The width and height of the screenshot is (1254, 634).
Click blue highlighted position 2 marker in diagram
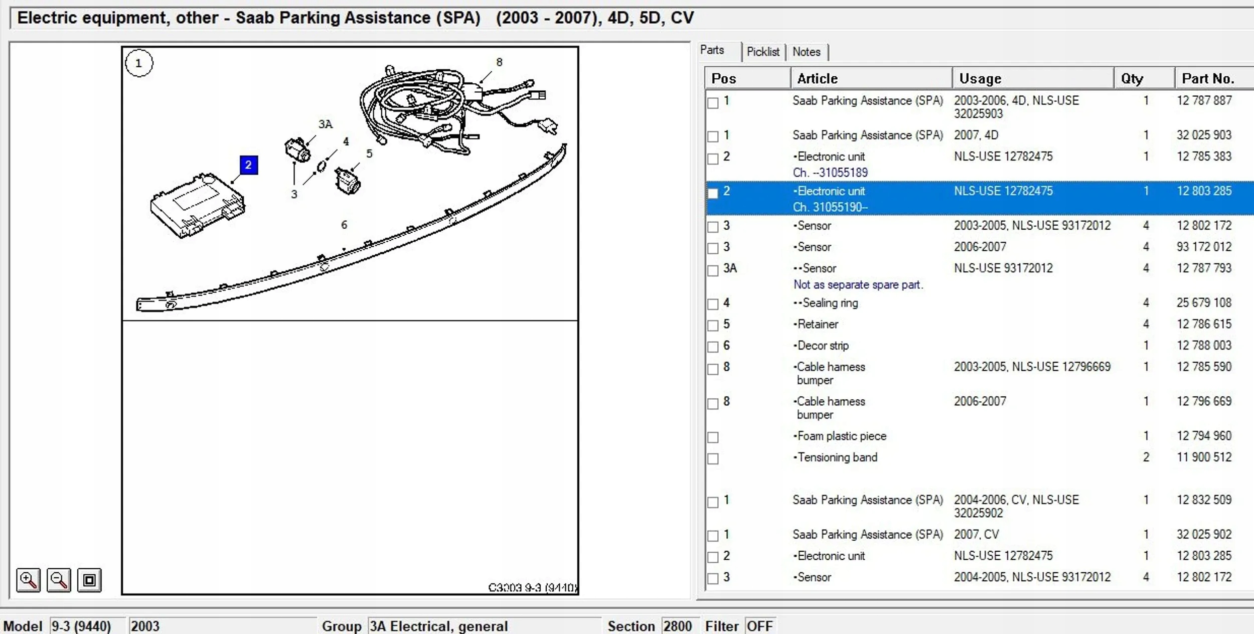[249, 165]
